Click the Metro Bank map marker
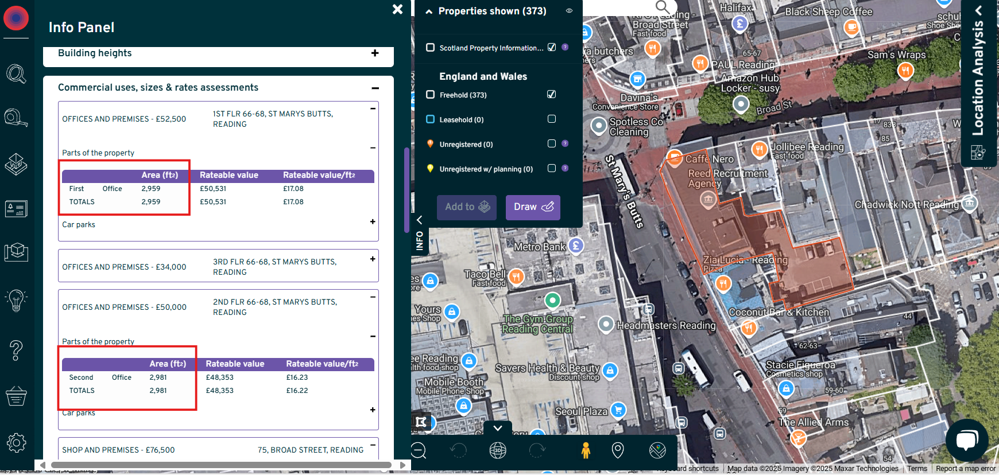This screenshot has width=999, height=475. (576, 246)
